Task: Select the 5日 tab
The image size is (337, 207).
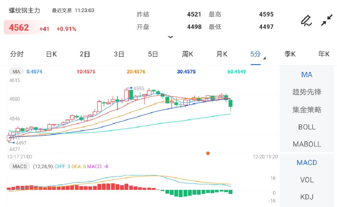Action: [153, 54]
